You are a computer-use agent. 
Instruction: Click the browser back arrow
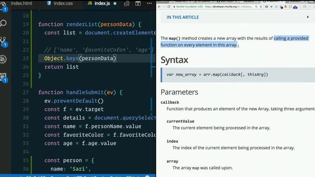tap(159, 6)
